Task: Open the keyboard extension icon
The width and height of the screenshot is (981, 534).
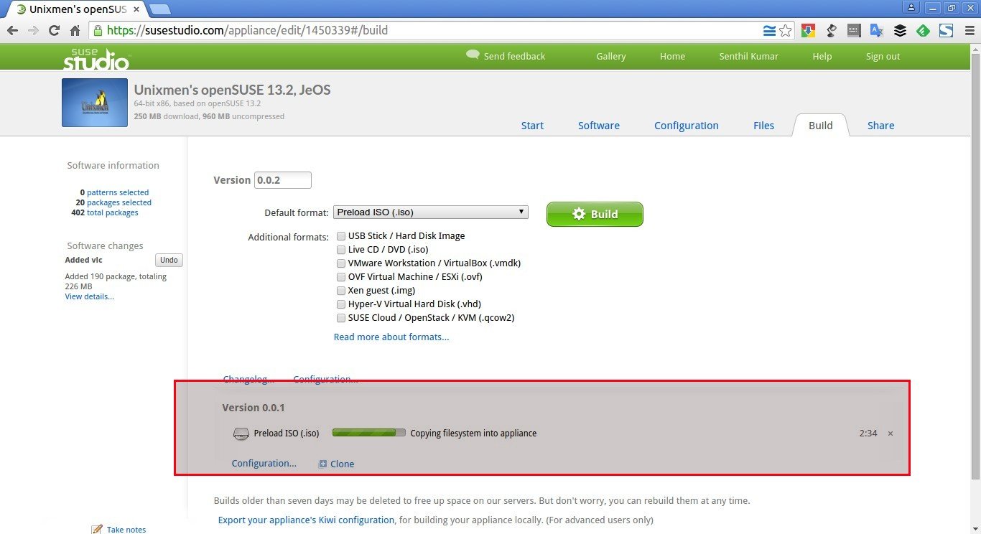Action: click(854, 31)
